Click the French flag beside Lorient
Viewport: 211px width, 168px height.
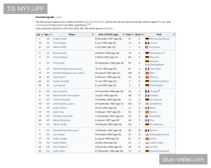147,43
